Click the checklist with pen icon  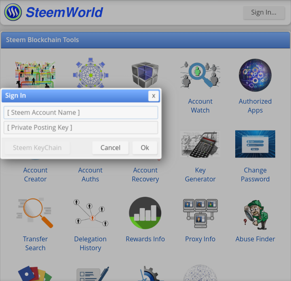[x=93, y=274]
